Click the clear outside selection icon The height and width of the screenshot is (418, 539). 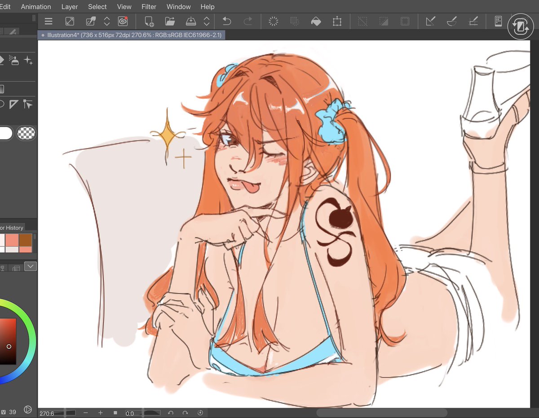[295, 21]
